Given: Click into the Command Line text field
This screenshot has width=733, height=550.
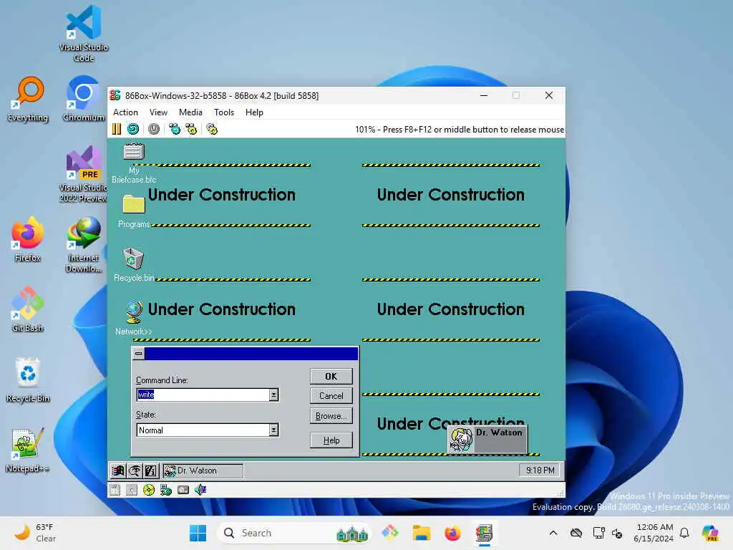Looking at the screenshot, I should (x=203, y=395).
